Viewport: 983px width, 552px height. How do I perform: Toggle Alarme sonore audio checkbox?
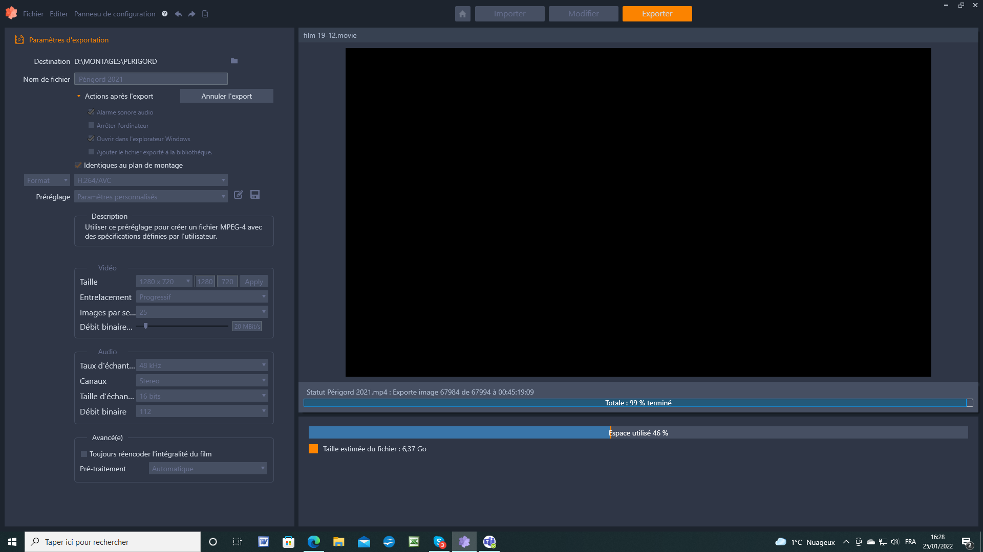[x=91, y=112]
